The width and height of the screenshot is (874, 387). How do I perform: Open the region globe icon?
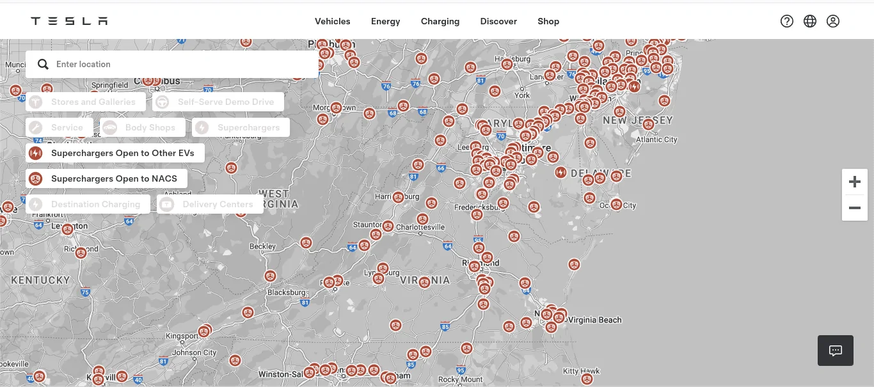click(810, 21)
